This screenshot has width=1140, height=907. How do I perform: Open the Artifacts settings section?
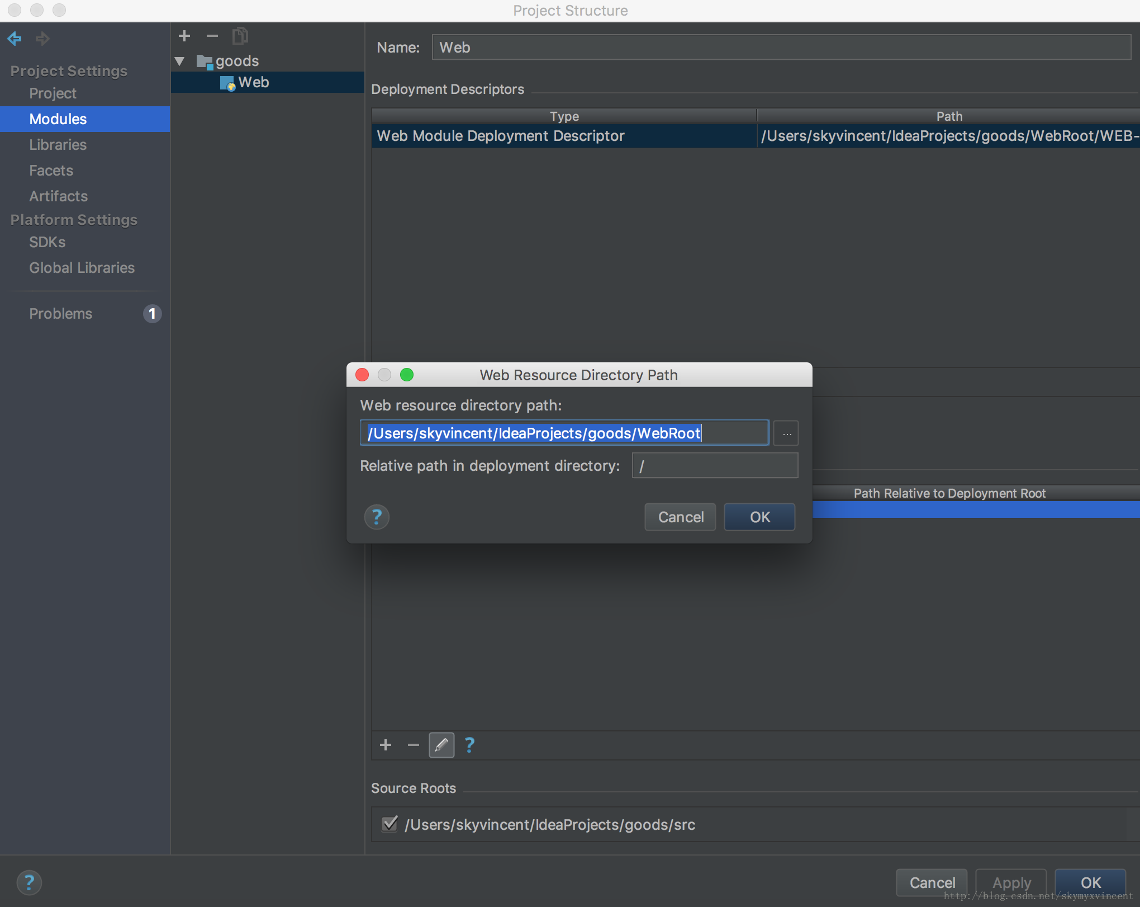(58, 196)
